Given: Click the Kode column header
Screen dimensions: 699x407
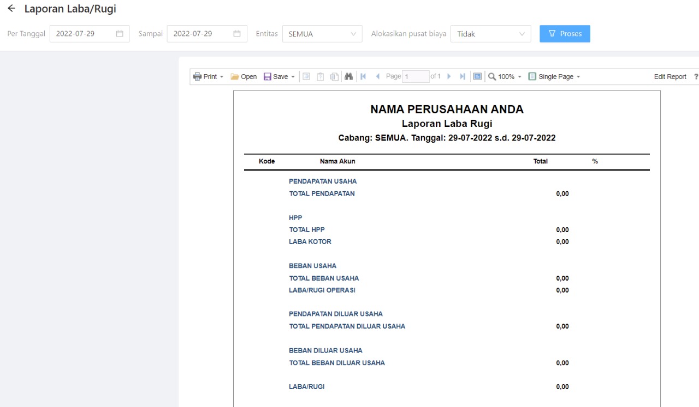Looking at the screenshot, I should [266, 161].
